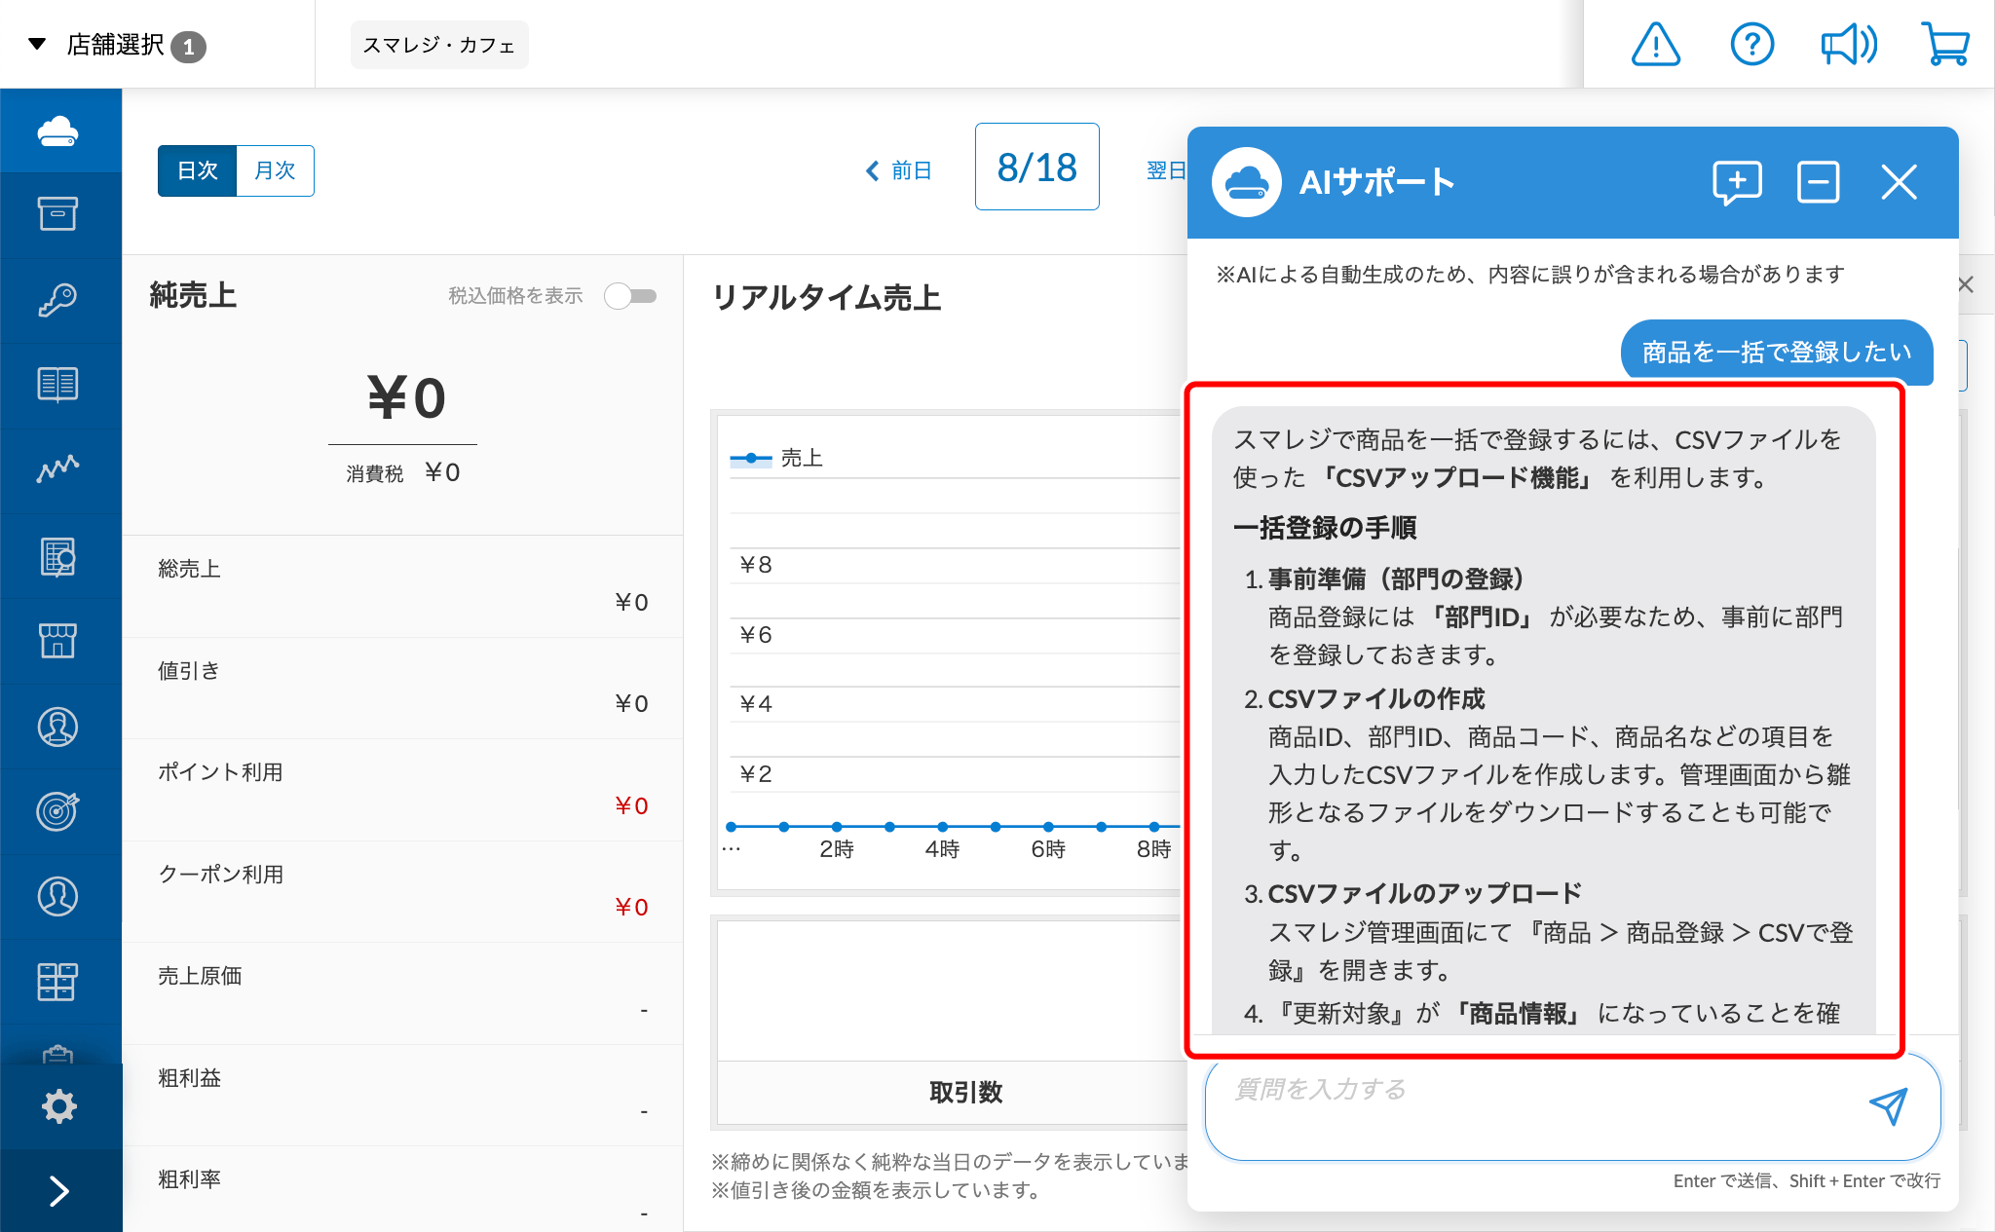Click the store count badge next to 店舗選択
Screen dimensions: 1995x1232
click(x=188, y=47)
